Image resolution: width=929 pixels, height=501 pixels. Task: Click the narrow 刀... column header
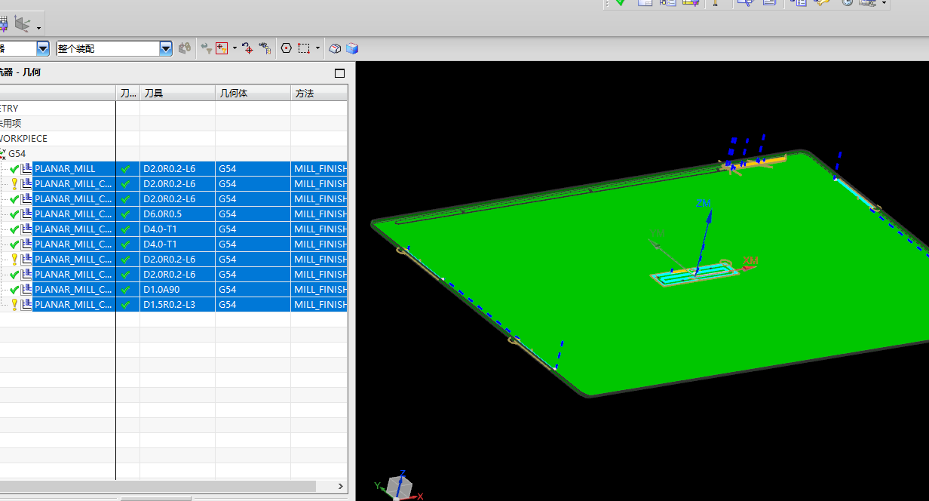click(x=127, y=93)
